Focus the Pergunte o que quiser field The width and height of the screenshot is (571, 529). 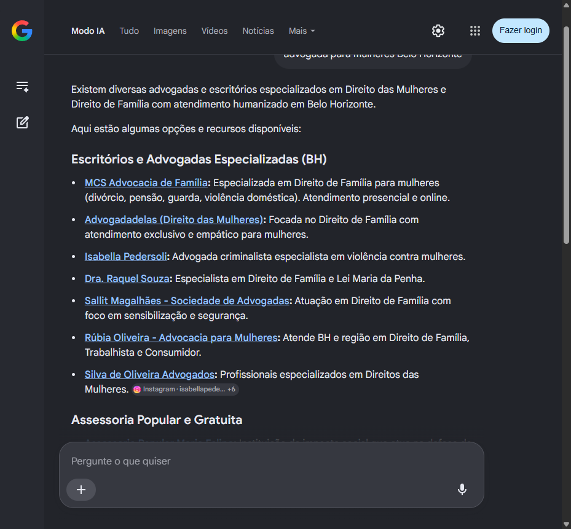click(x=271, y=461)
